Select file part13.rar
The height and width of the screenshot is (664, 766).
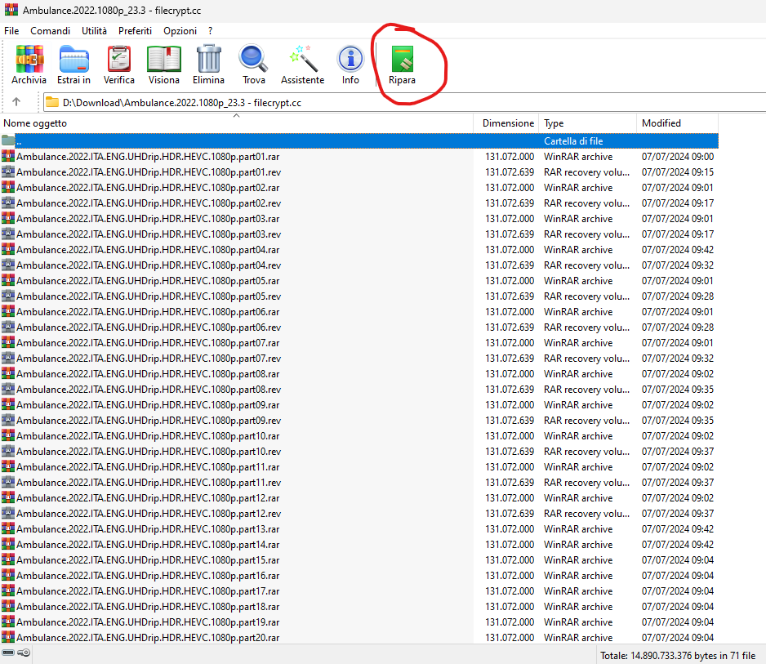tap(359, 528)
